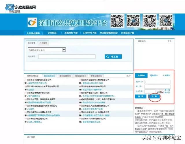The height and width of the screenshot is (144, 185).
Task: Select the 高校用户 login tab
Action: [x=154, y=75]
